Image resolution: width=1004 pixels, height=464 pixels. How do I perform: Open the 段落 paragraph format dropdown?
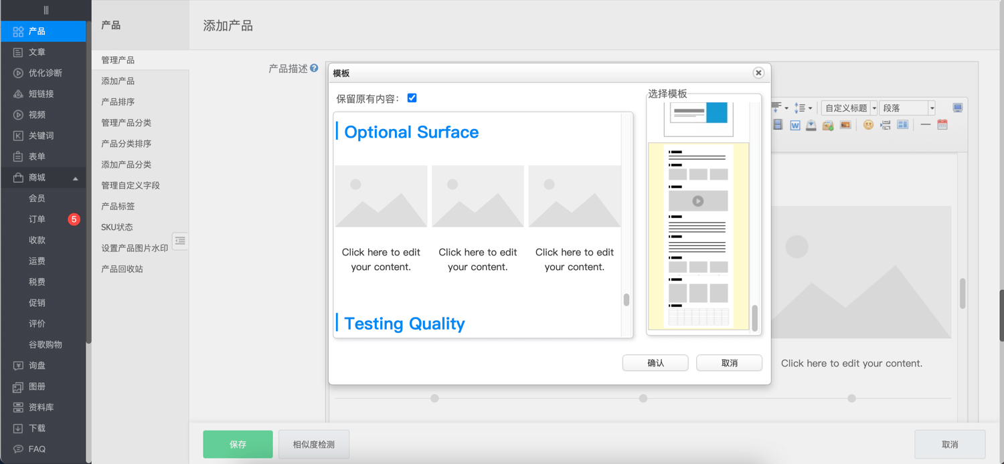pyautogui.click(x=931, y=108)
